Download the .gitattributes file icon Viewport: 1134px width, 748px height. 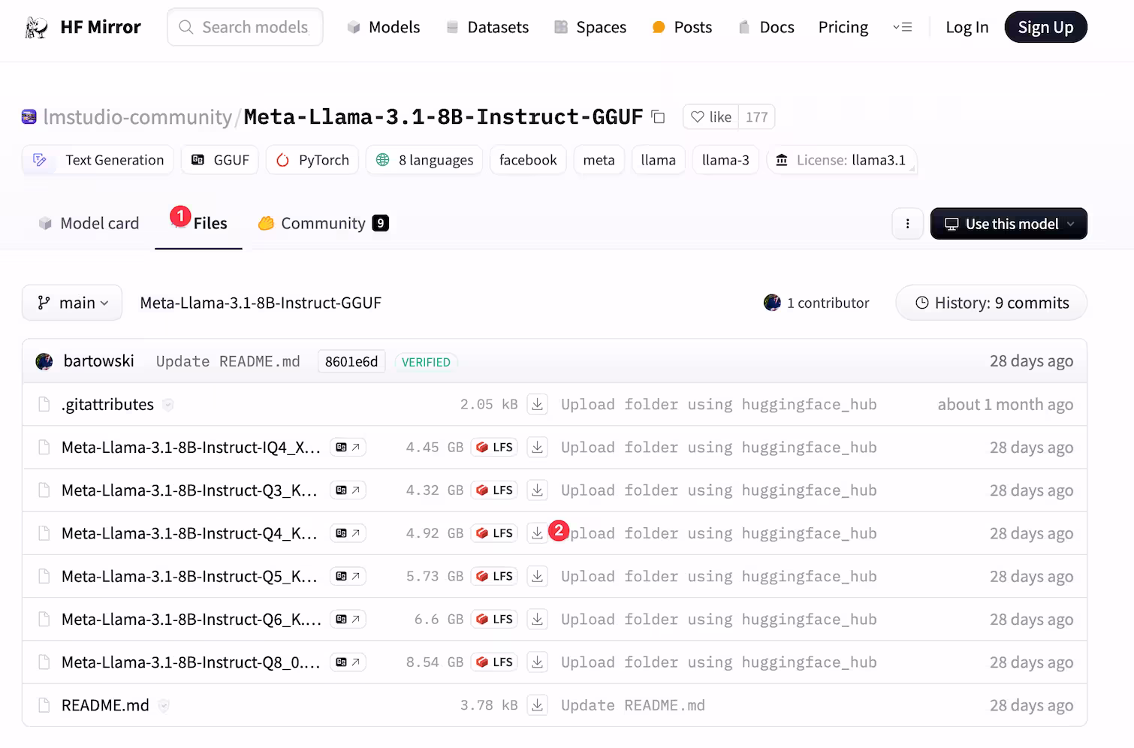click(x=538, y=405)
